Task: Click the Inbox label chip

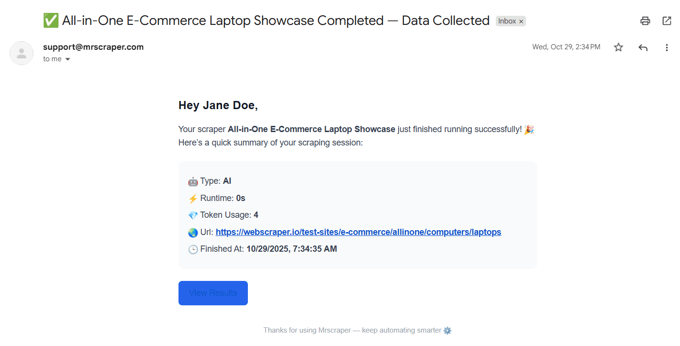Action: click(507, 21)
